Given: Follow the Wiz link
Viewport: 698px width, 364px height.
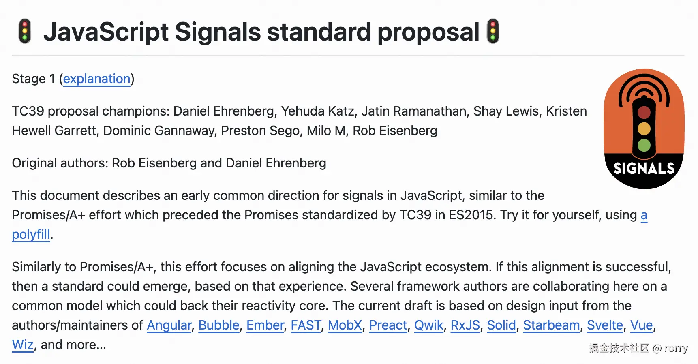Looking at the screenshot, I should point(23,345).
